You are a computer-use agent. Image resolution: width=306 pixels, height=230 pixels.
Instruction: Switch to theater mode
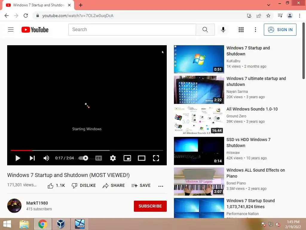click(141, 158)
